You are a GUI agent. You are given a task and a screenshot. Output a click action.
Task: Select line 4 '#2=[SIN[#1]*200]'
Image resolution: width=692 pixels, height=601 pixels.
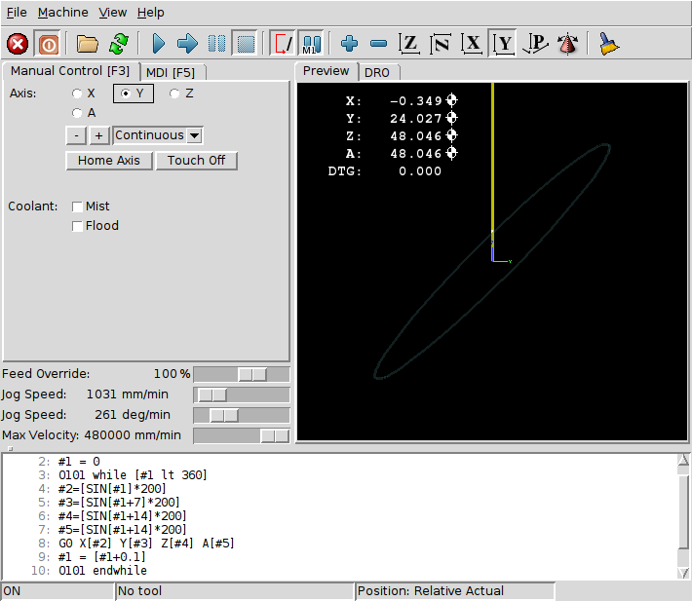point(112,489)
